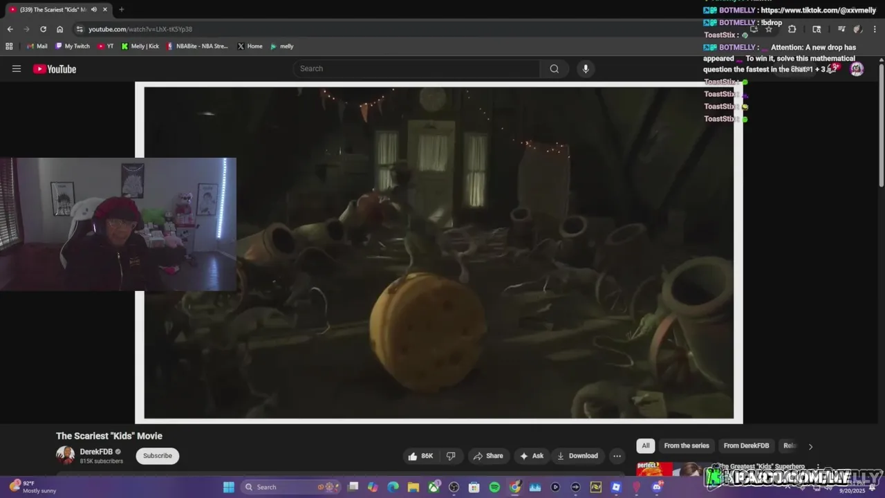Select the From the series chip
This screenshot has width=885, height=498.
(x=687, y=446)
